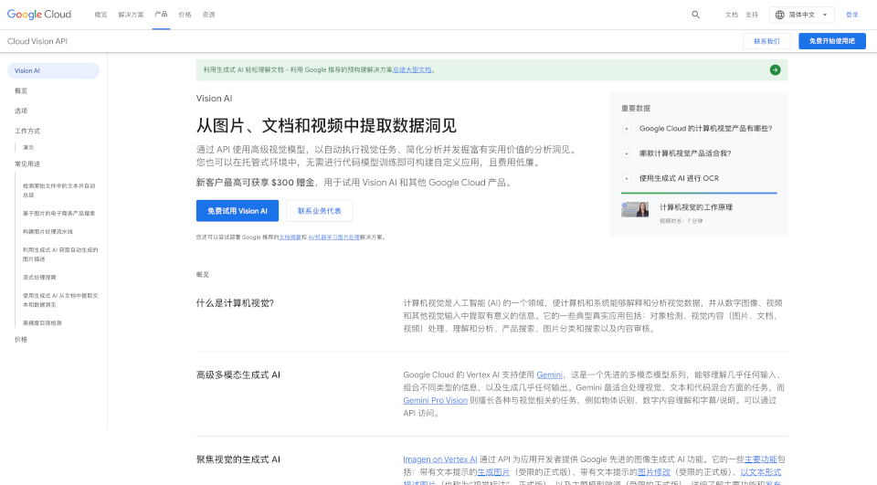Open 高精度目视检测 sidebar item

point(42,323)
